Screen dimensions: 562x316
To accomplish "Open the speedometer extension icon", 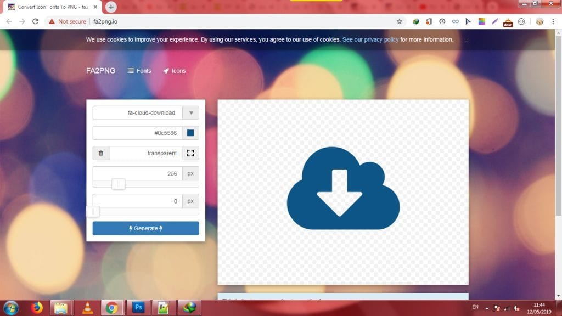I will (442, 21).
